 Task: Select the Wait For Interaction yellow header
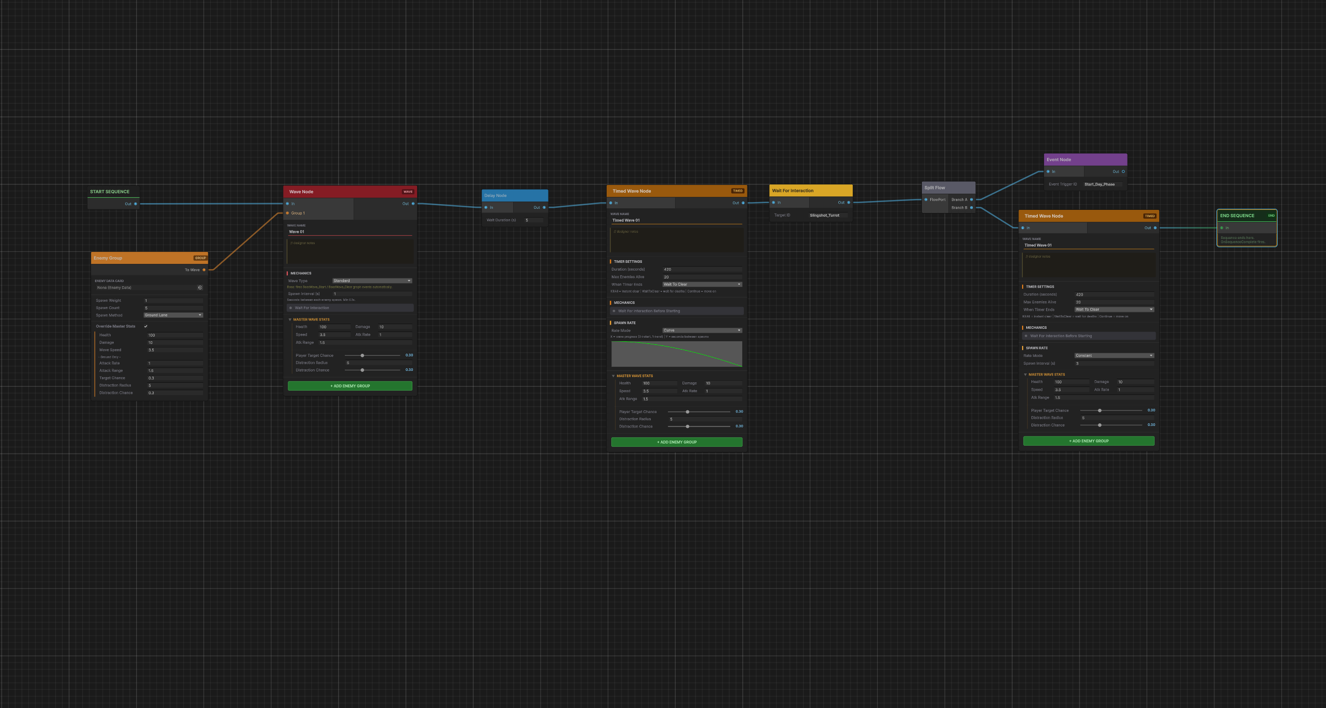click(811, 191)
